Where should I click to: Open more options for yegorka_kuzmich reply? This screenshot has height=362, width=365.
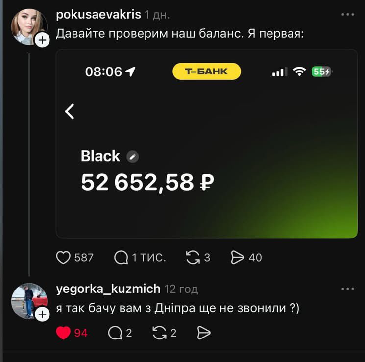click(x=347, y=289)
